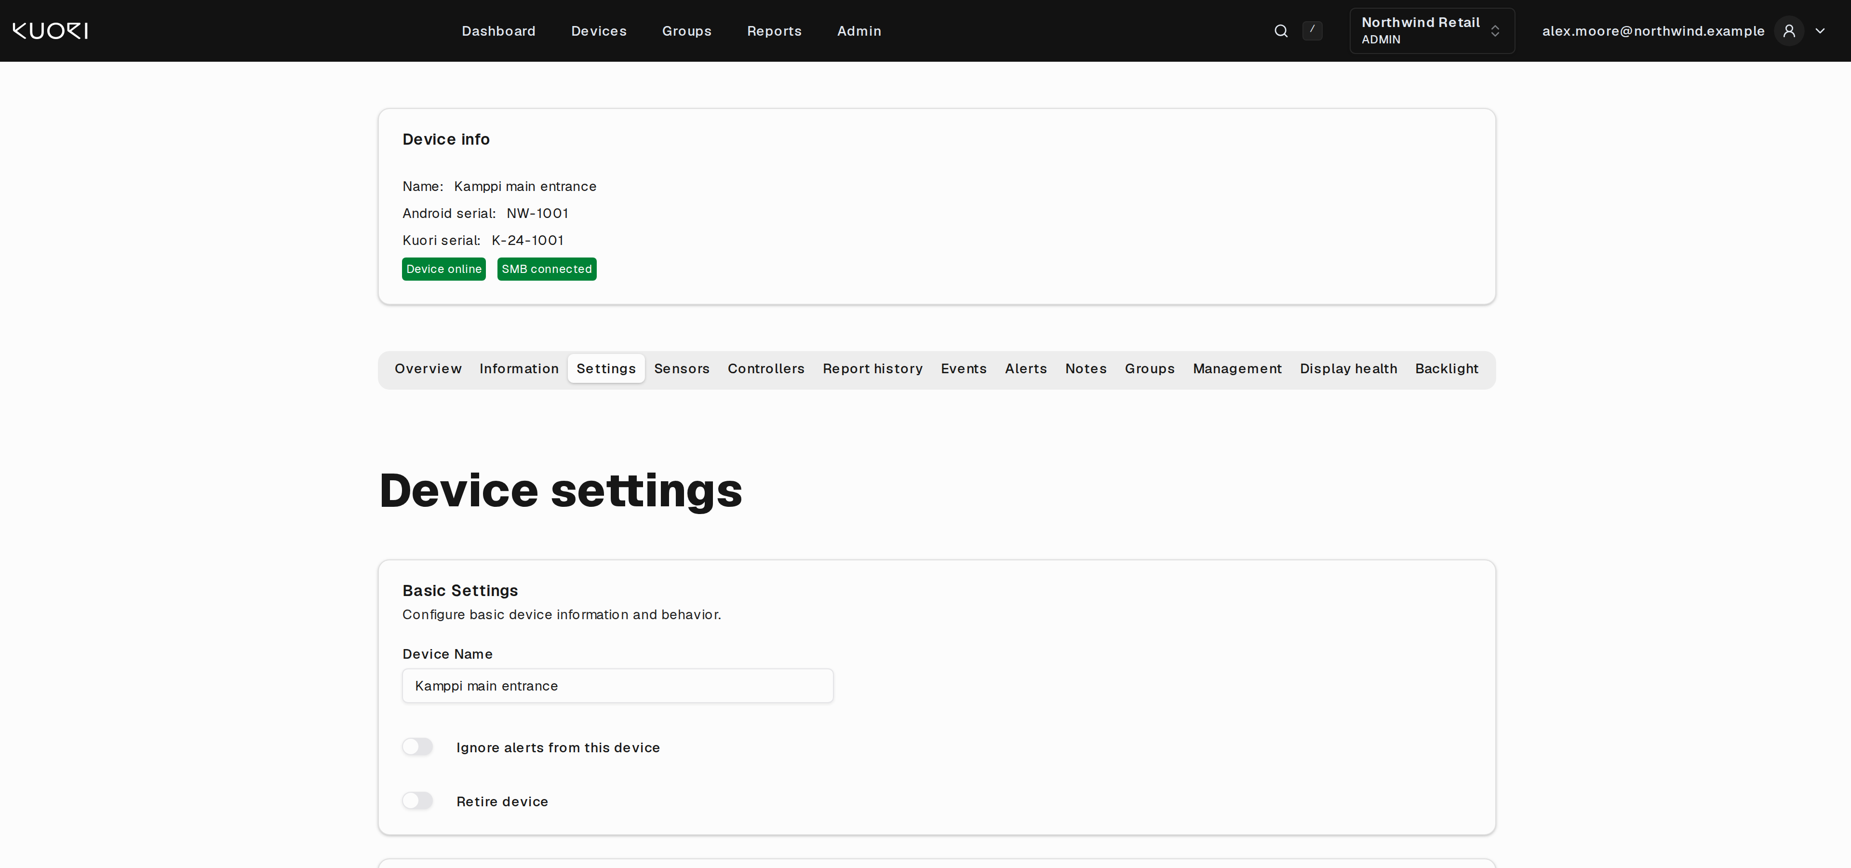Open the Controllers tab
The image size is (1851, 868).
(766, 368)
